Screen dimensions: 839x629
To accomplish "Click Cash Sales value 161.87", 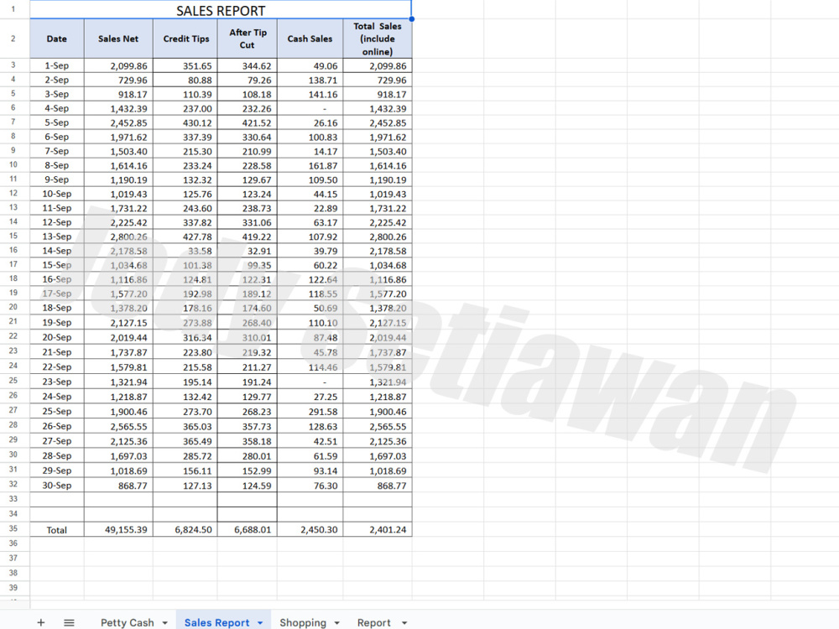I will pos(310,166).
